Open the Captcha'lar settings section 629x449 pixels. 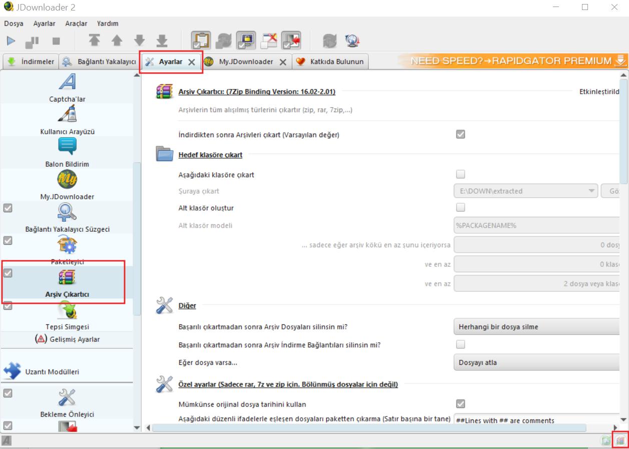67,87
